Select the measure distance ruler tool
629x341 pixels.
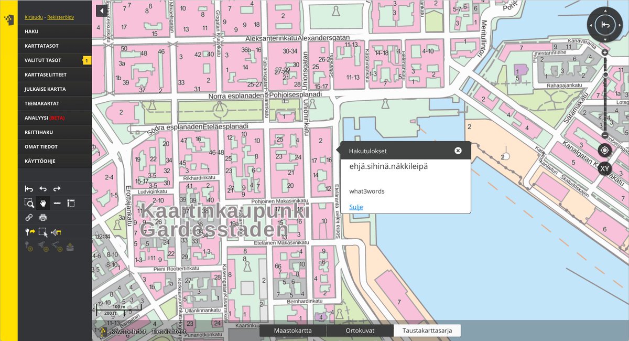(57, 203)
